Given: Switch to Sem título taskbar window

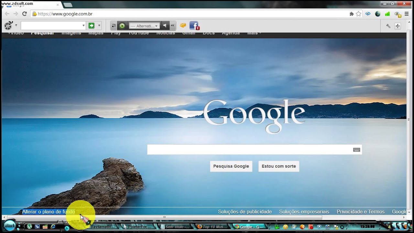Looking at the screenshot, I should [x=175, y=227].
